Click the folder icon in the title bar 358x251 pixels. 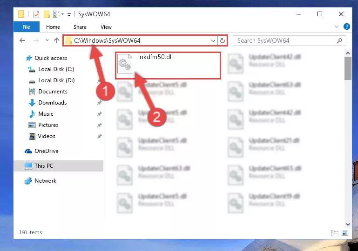click(x=21, y=14)
